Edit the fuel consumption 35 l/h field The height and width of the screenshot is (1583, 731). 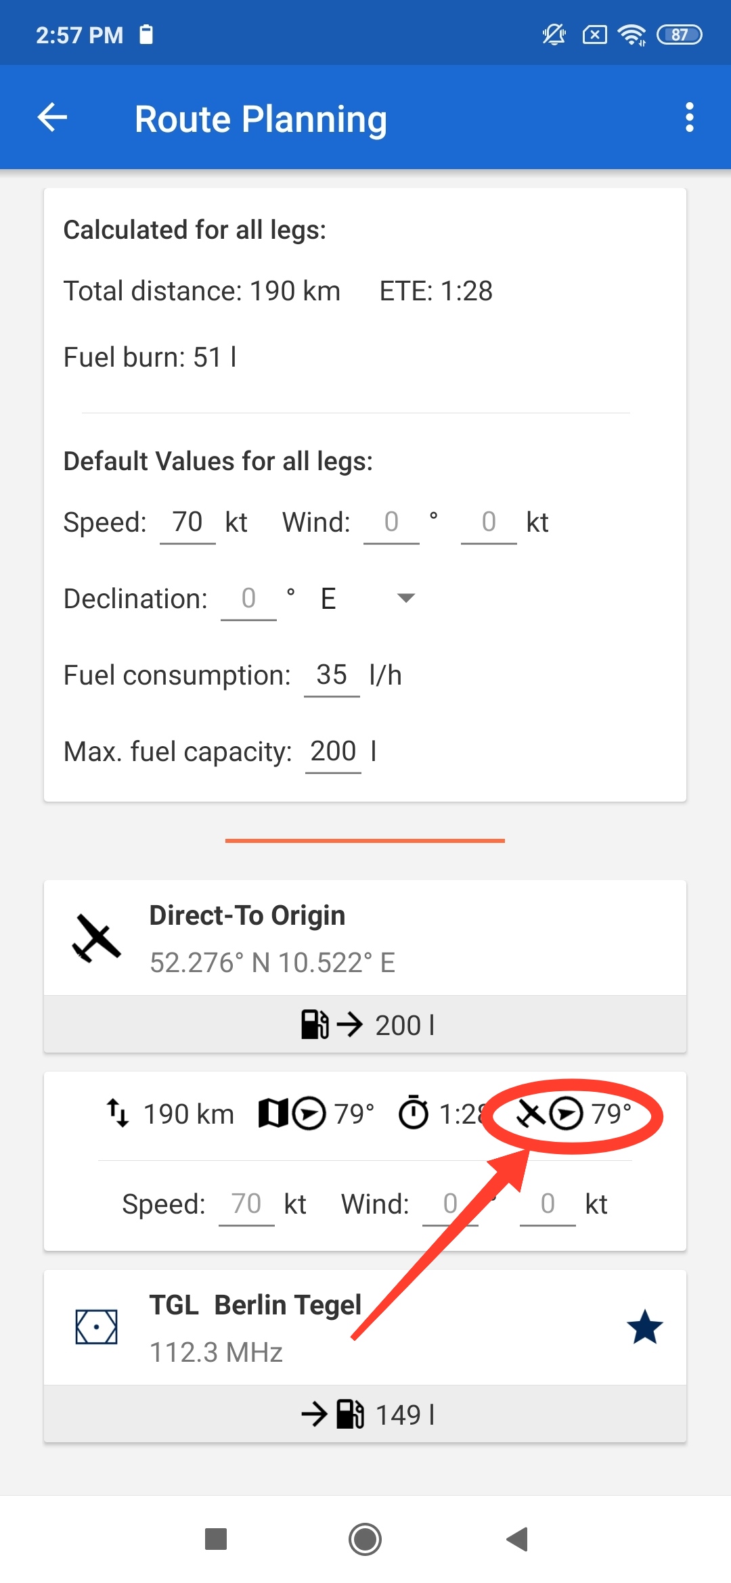[332, 675]
